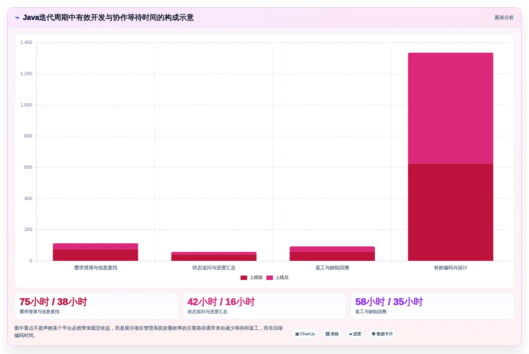This screenshot has width=529, height=354.
Task: Click the 200 y-axis tick label
Action: coord(28,229)
